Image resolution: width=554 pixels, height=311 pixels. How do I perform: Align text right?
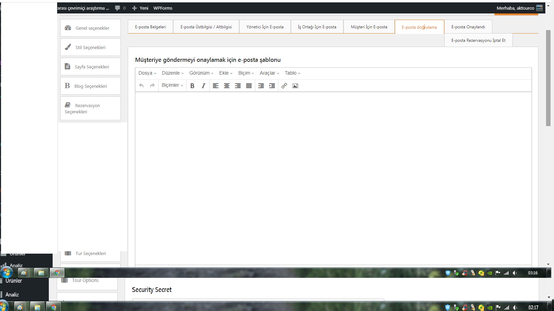[x=238, y=86]
